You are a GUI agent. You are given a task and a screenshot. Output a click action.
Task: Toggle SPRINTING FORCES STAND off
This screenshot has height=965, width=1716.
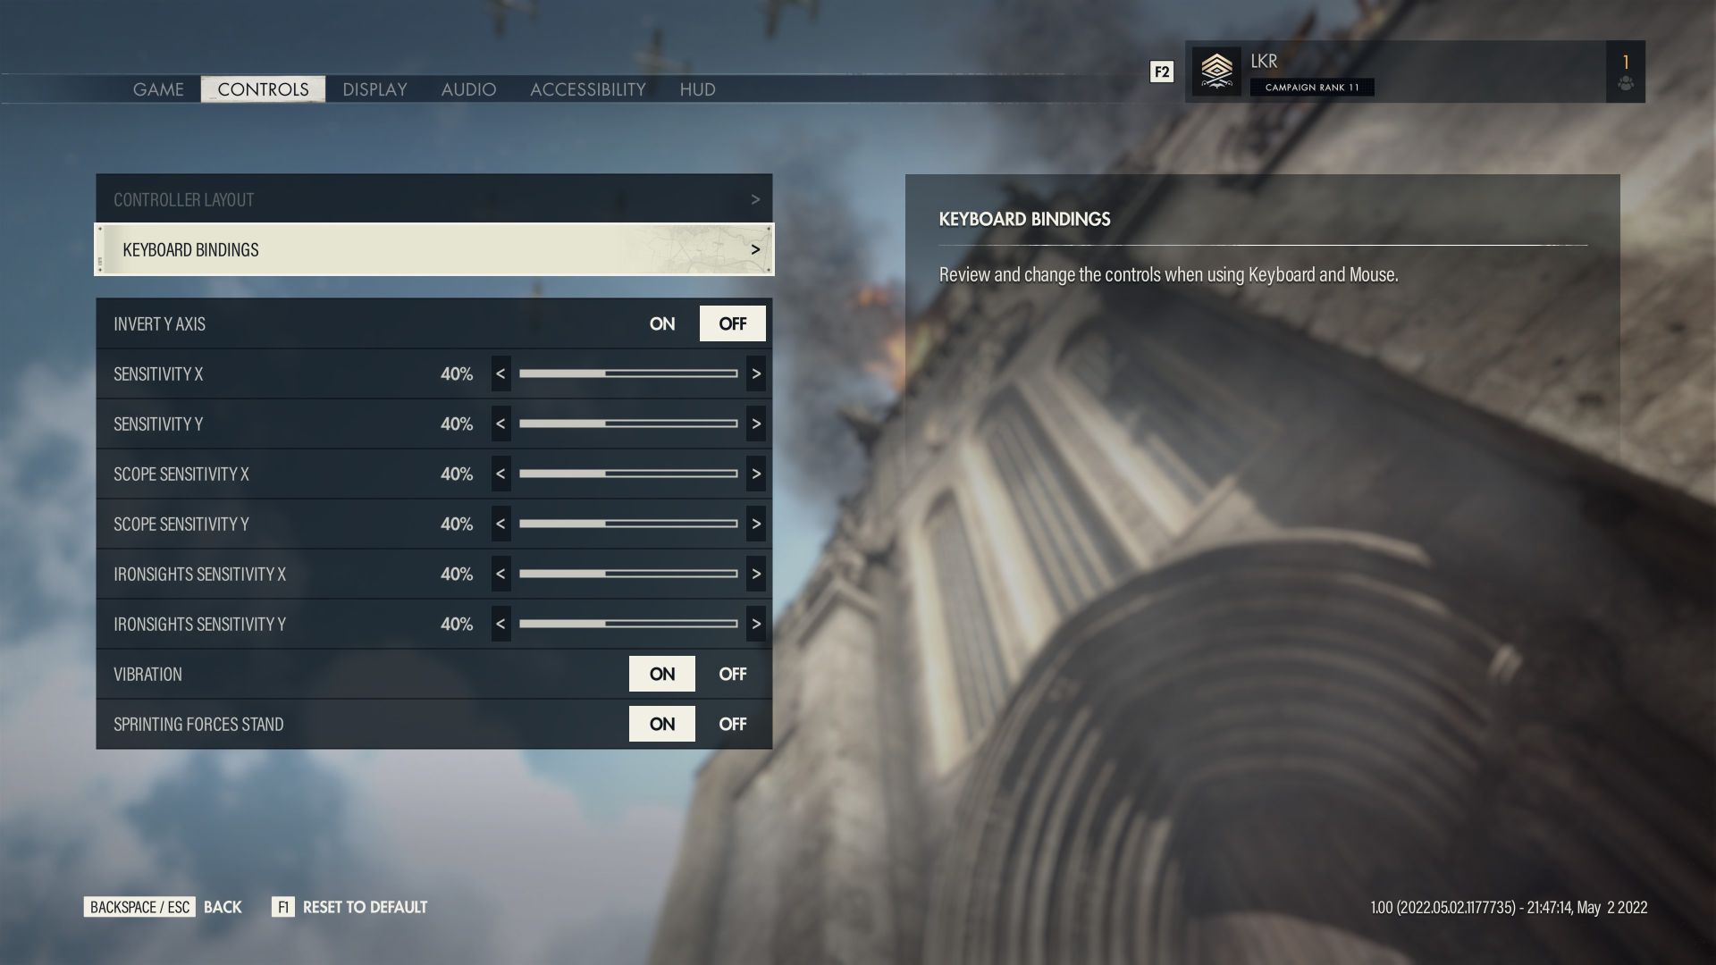(732, 724)
